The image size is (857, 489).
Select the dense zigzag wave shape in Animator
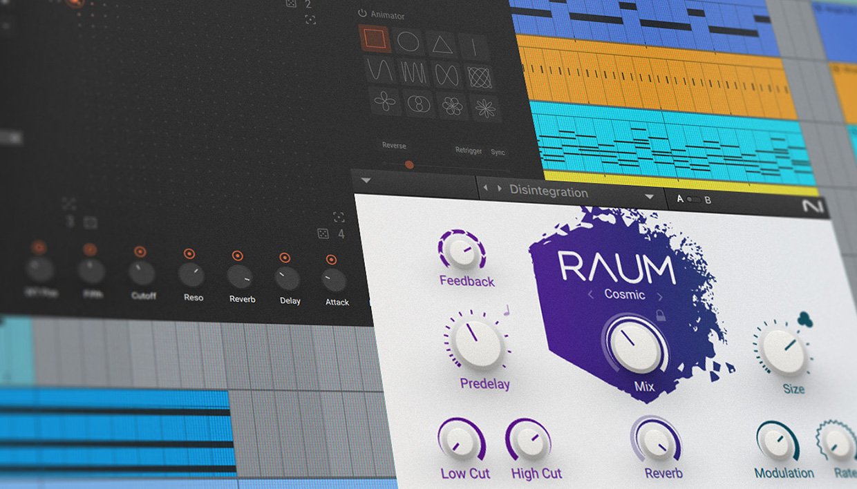click(x=413, y=72)
